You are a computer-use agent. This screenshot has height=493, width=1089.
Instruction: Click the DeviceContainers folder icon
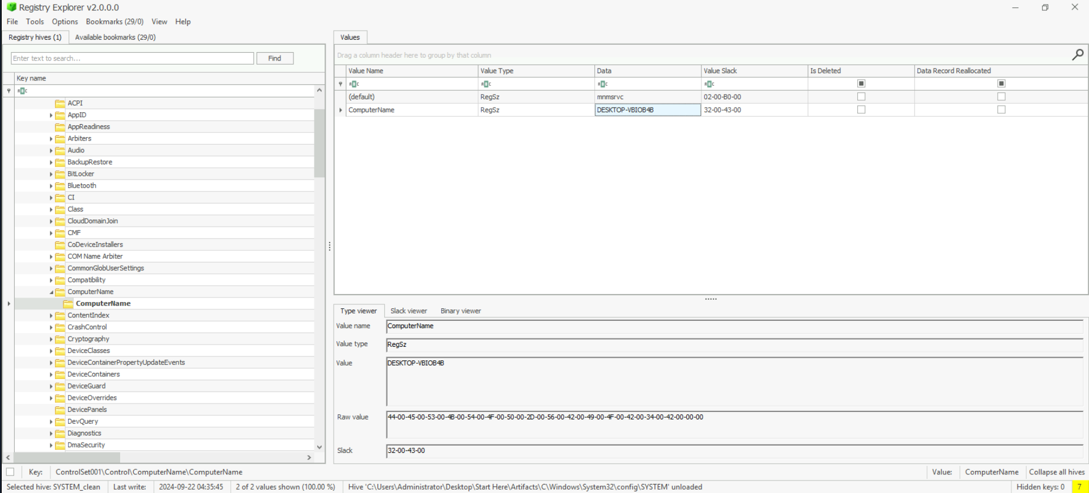pyautogui.click(x=60, y=375)
